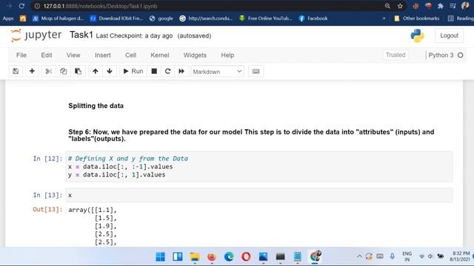This screenshot has width=474, height=266.
Task: Move selected cell down arrow
Action: 110,72
